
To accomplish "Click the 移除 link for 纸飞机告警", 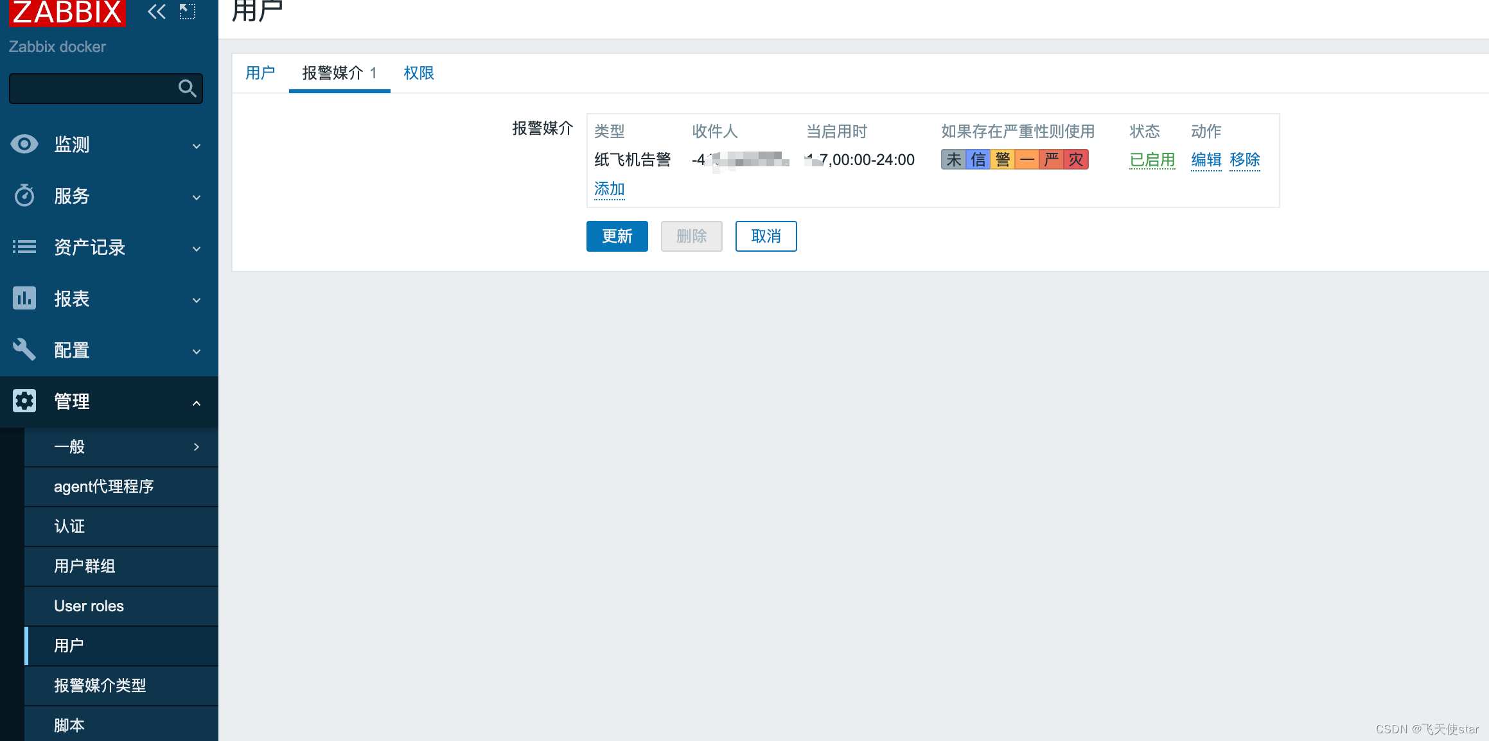I will [1244, 160].
